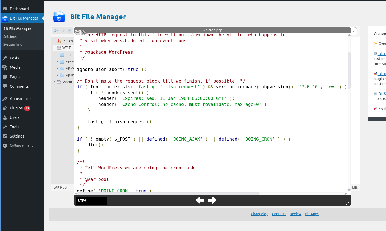Go forward using file manager forward arrow

[x=63, y=31]
